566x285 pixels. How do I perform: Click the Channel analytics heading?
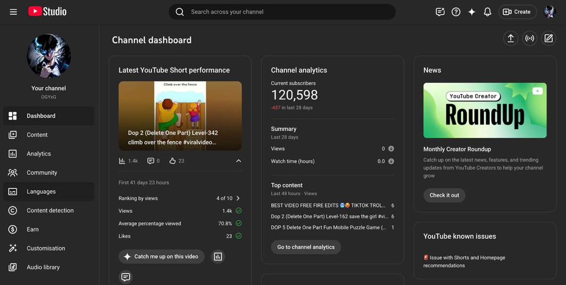(x=299, y=70)
